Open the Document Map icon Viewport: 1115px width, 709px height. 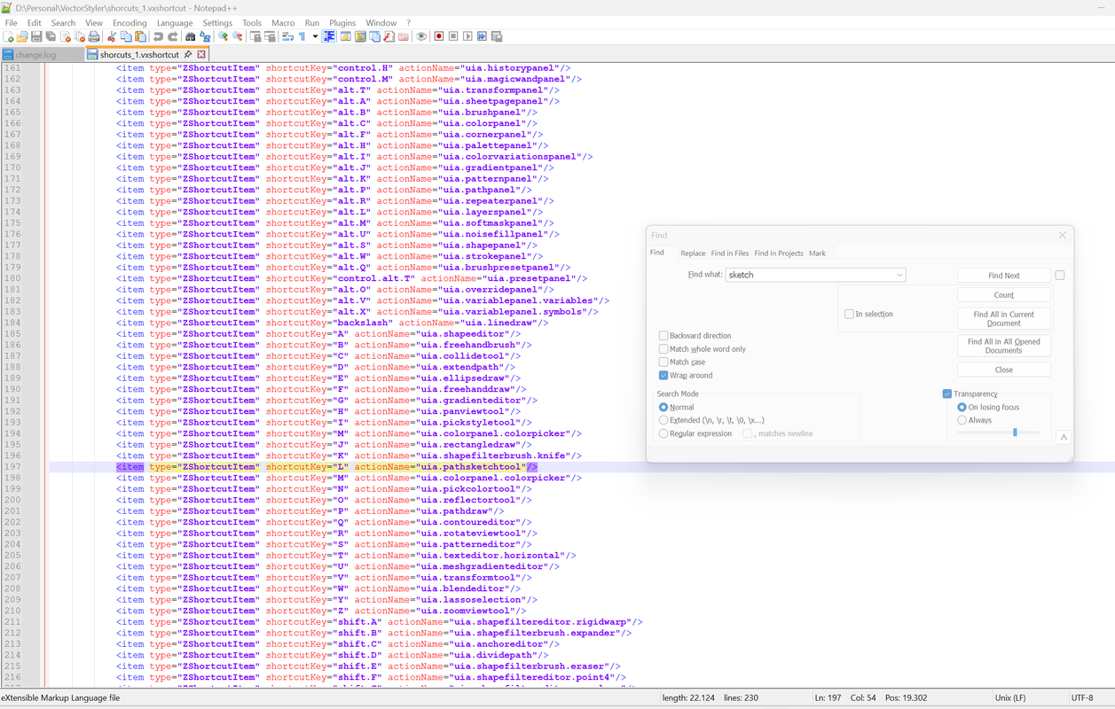[x=360, y=36]
